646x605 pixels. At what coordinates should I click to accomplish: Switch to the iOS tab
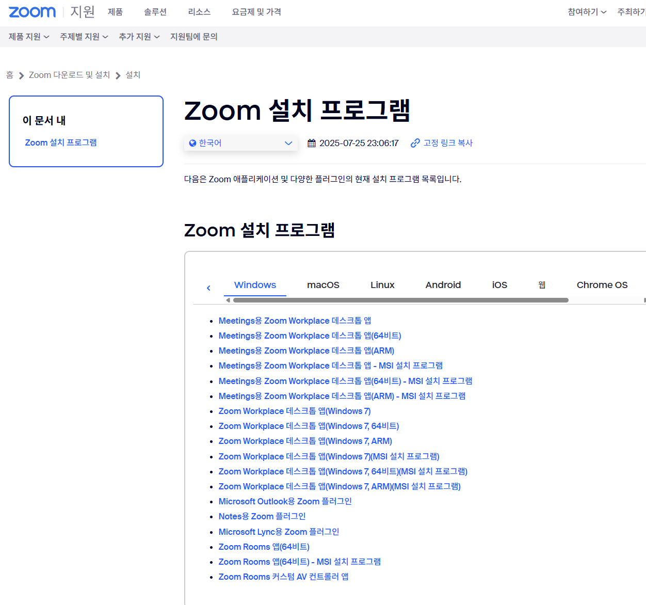pos(499,285)
